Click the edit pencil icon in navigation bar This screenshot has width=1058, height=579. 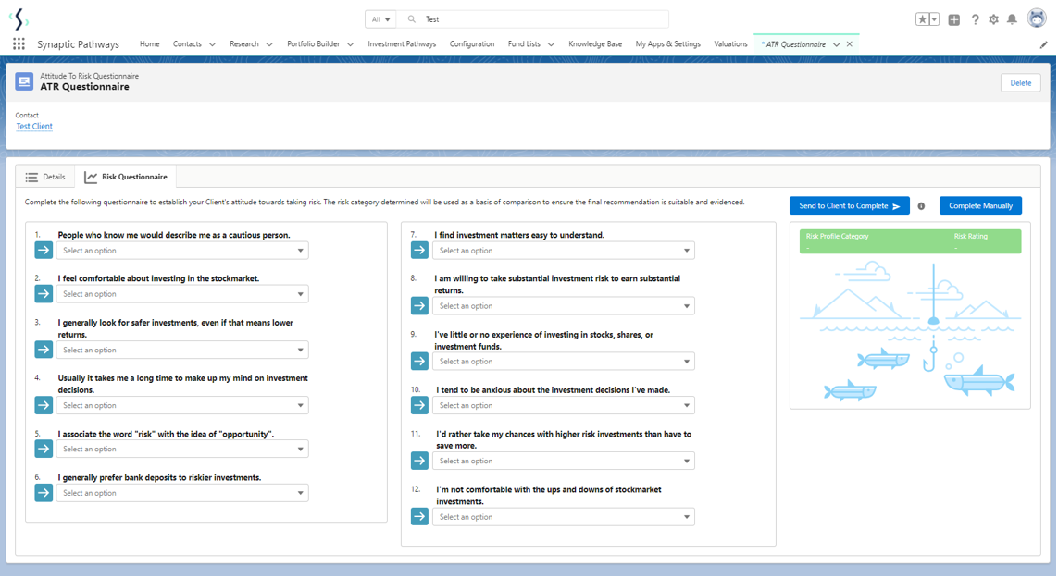coord(1043,44)
